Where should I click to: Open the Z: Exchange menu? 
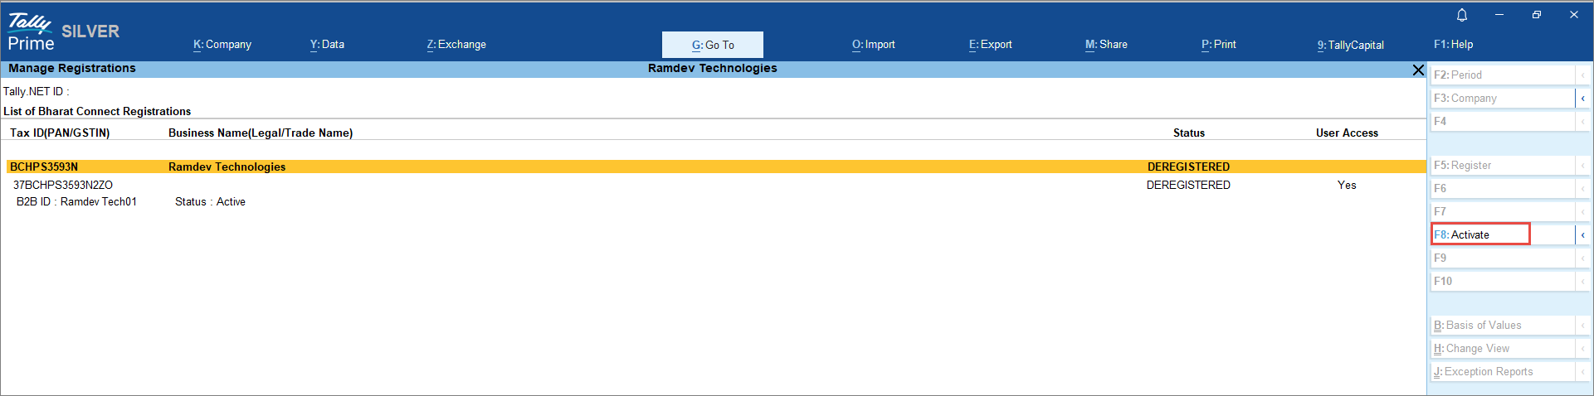click(x=456, y=45)
